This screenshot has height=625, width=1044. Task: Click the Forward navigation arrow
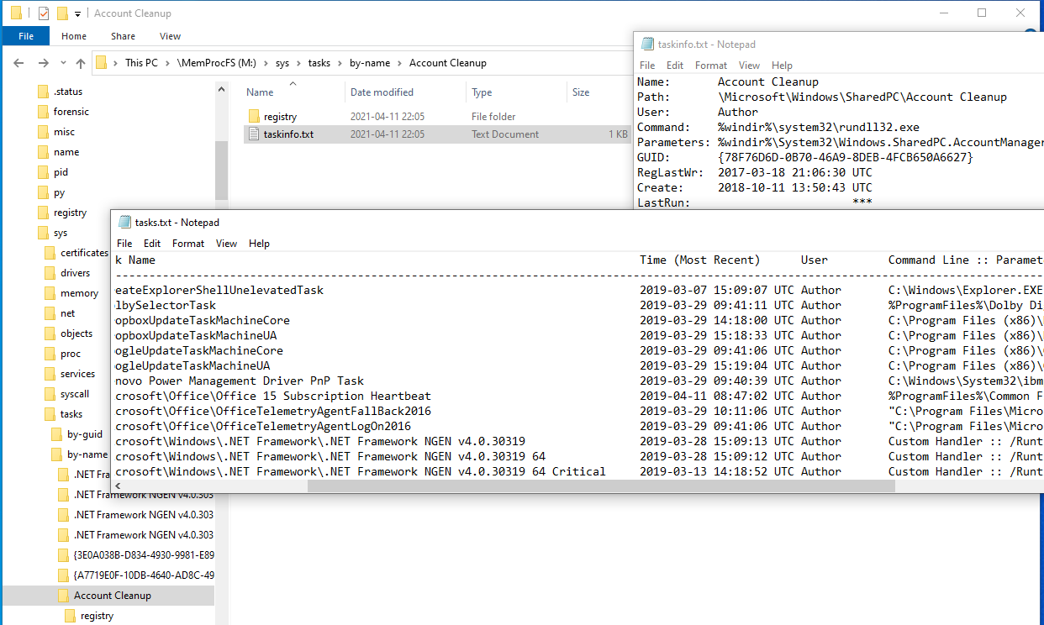43,63
